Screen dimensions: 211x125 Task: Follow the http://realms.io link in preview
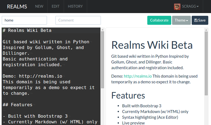click(138, 76)
